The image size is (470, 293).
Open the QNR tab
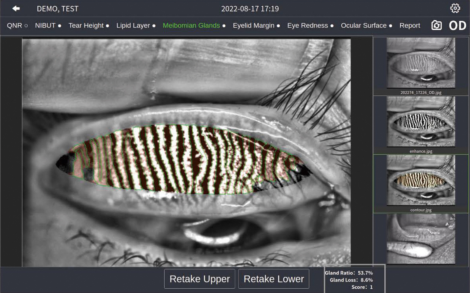(x=17, y=26)
